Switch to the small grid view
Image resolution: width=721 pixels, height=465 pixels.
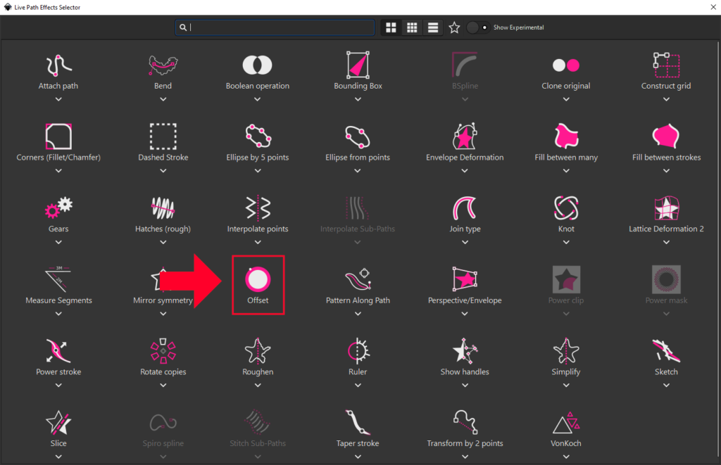point(412,27)
